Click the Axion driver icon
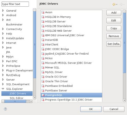 pyautogui.click(x=43, y=12)
